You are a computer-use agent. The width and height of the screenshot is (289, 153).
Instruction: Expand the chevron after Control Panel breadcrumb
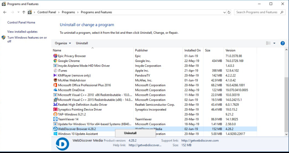coord(59,12)
